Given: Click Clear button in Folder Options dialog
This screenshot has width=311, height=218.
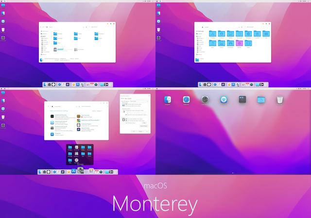Looking at the screenshot, I should [x=144, y=123].
